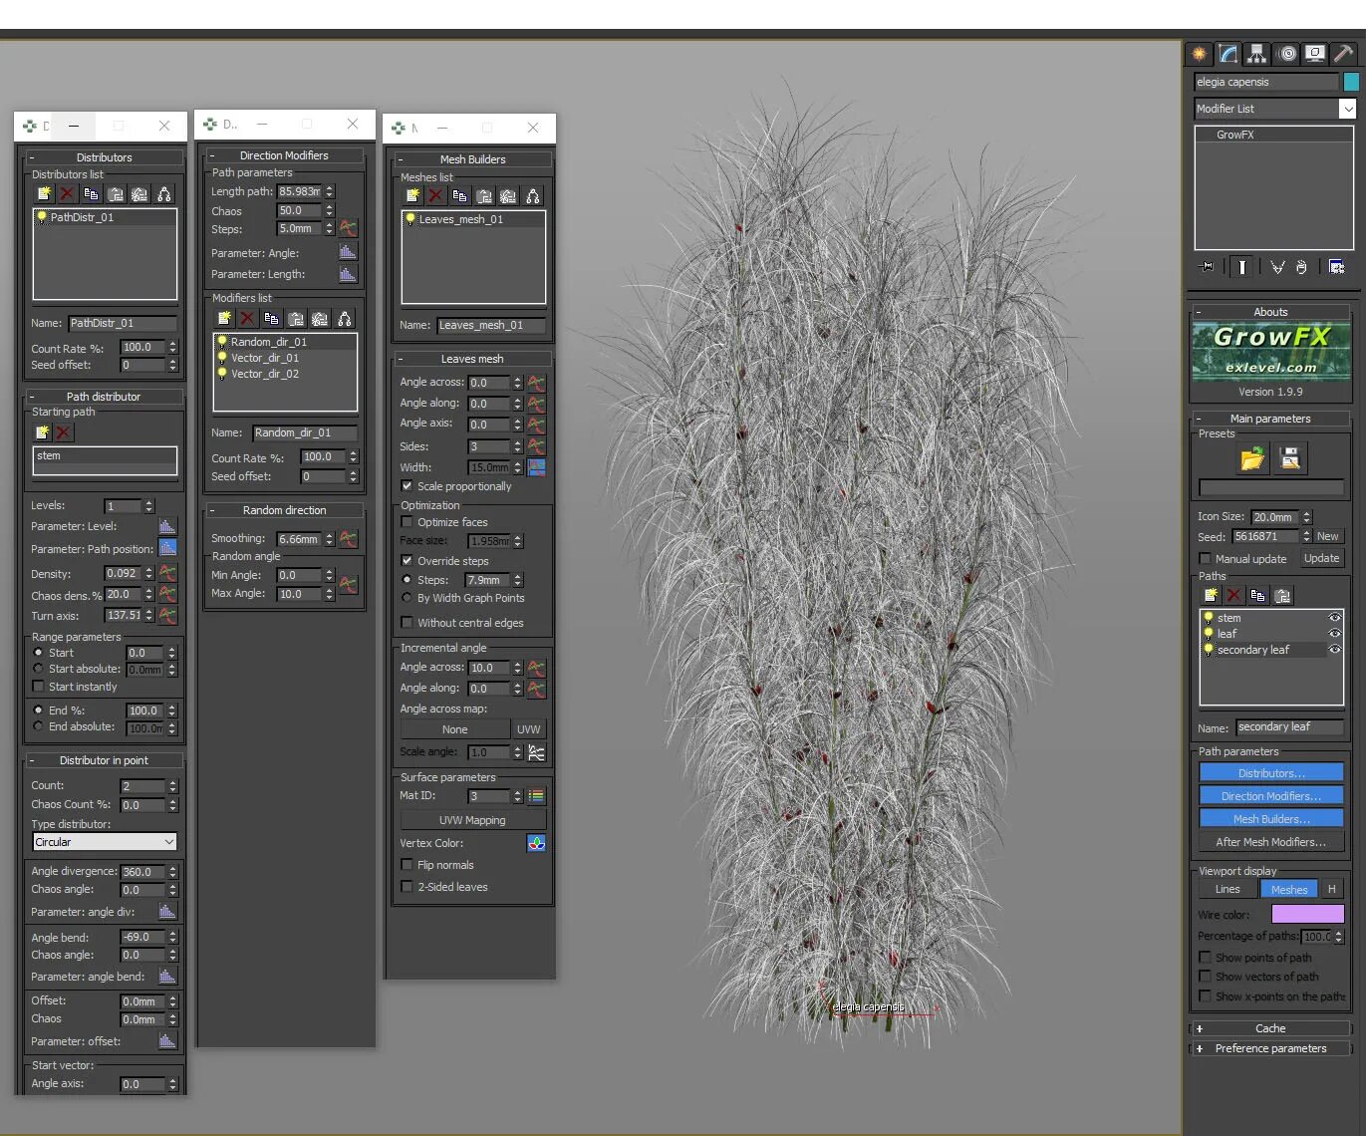Open the graph icon for Parameter: Level
The image size is (1366, 1136).
point(167,526)
